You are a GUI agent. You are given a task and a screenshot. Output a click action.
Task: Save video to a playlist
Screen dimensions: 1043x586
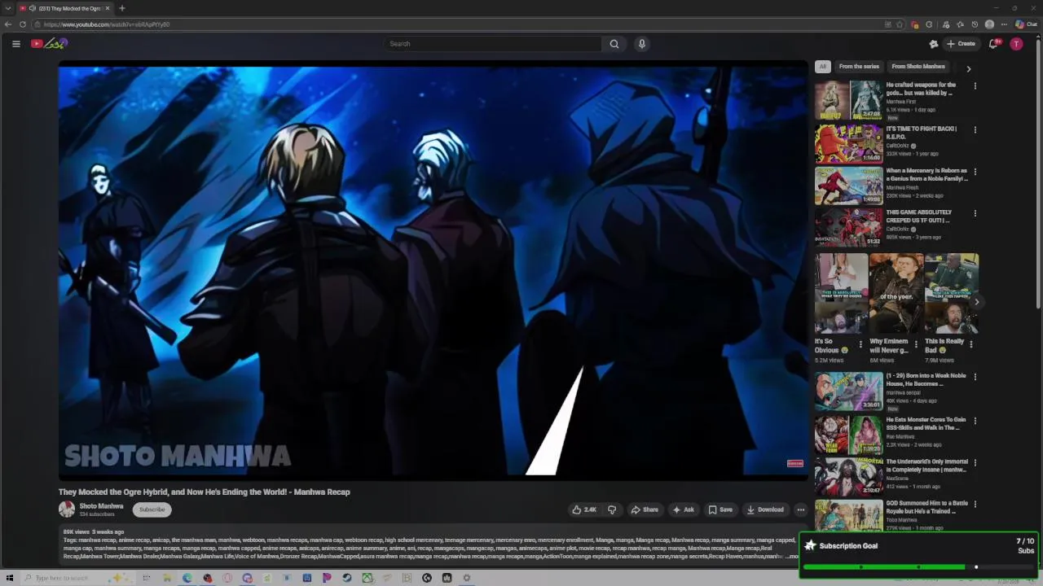coord(720,509)
